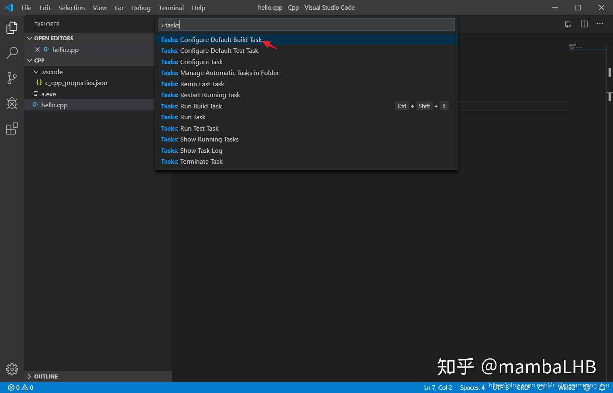Open the Terminal menu
The image size is (613, 393).
click(171, 8)
